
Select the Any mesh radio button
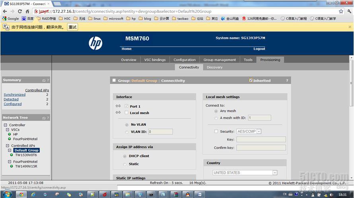point(216,111)
